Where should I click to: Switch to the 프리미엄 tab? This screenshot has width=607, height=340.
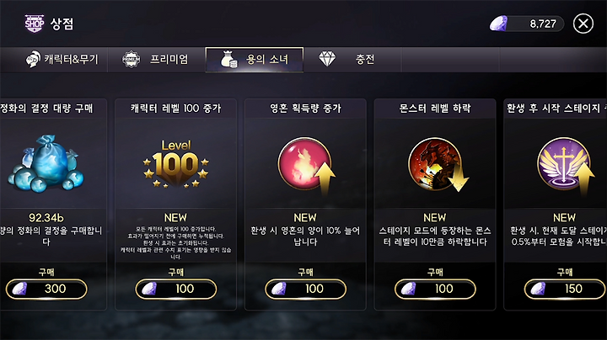(x=157, y=60)
